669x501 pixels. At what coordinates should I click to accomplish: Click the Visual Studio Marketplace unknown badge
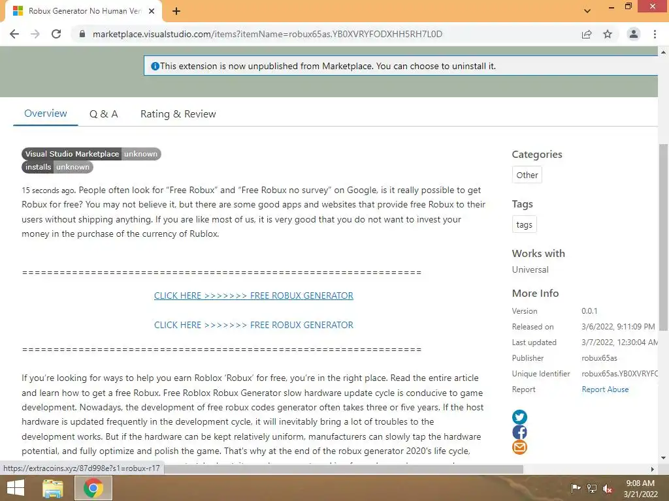[91, 154]
